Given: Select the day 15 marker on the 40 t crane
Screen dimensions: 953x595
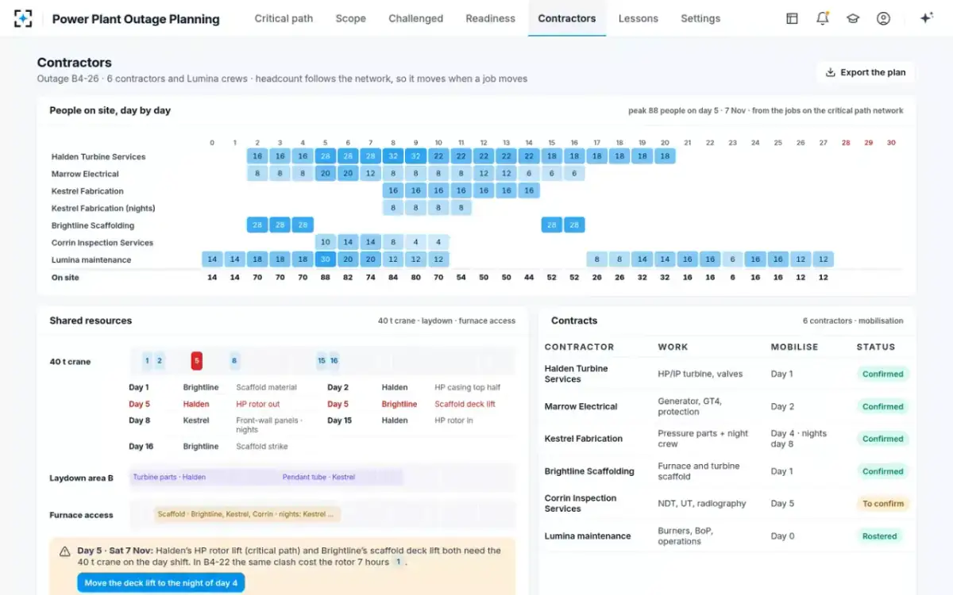Looking at the screenshot, I should [x=322, y=361].
